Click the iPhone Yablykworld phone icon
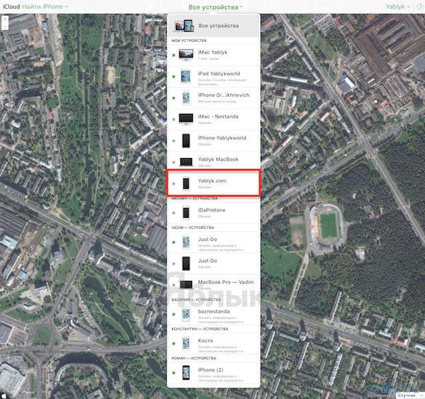 click(x=186, y=141)
